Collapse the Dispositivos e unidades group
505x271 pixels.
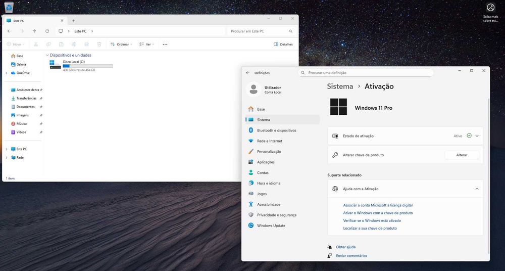click(x=47, y=56)
